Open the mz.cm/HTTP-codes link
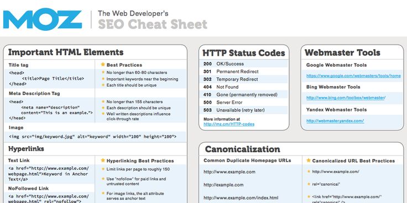This screenshot has height=203, width=407. (229, 124)
